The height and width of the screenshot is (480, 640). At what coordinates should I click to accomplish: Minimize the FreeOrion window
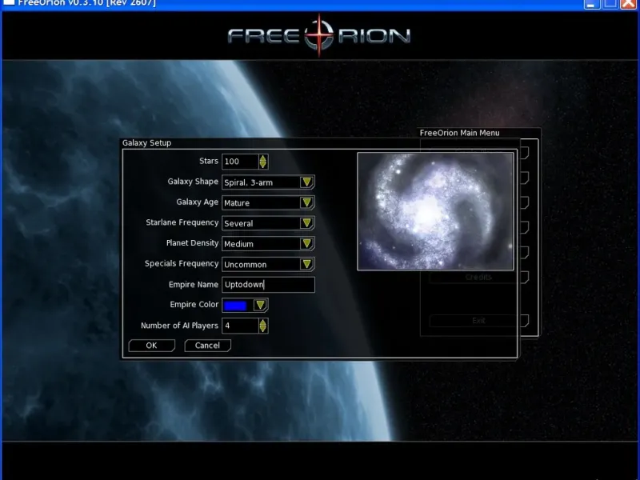tap(591, 3)
